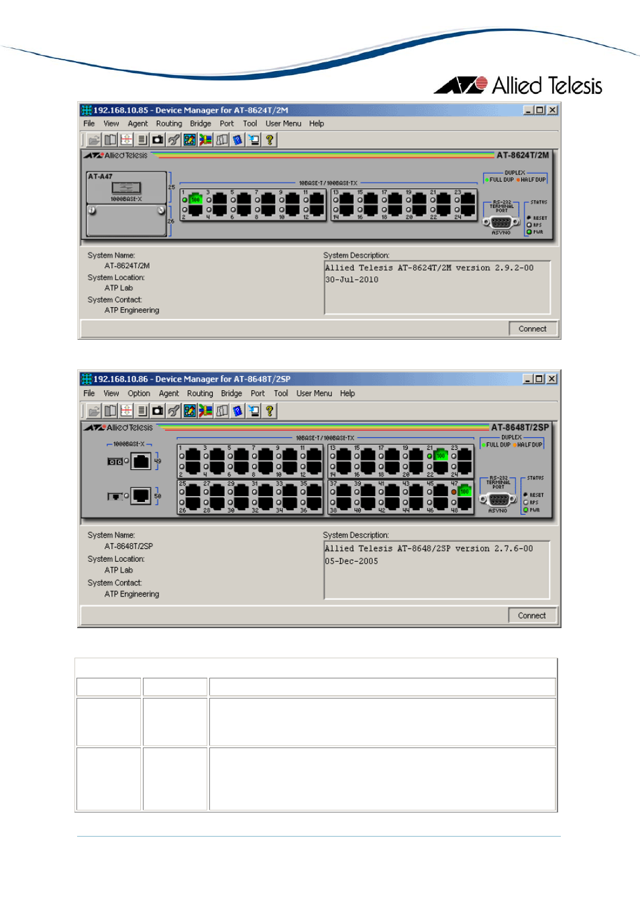Click crosshair grid icon in AT-8648T/2SP toolbar
Image resolution: width=640 pixels, height=905 pixels.
coord(126,410)
